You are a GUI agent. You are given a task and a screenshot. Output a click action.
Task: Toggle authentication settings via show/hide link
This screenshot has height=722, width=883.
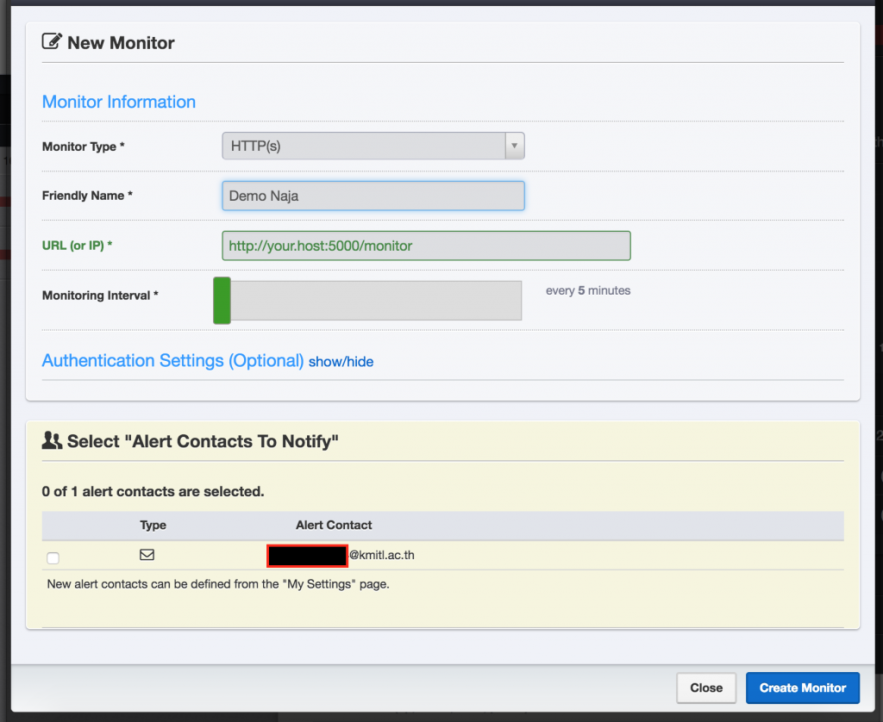point(341,362)
